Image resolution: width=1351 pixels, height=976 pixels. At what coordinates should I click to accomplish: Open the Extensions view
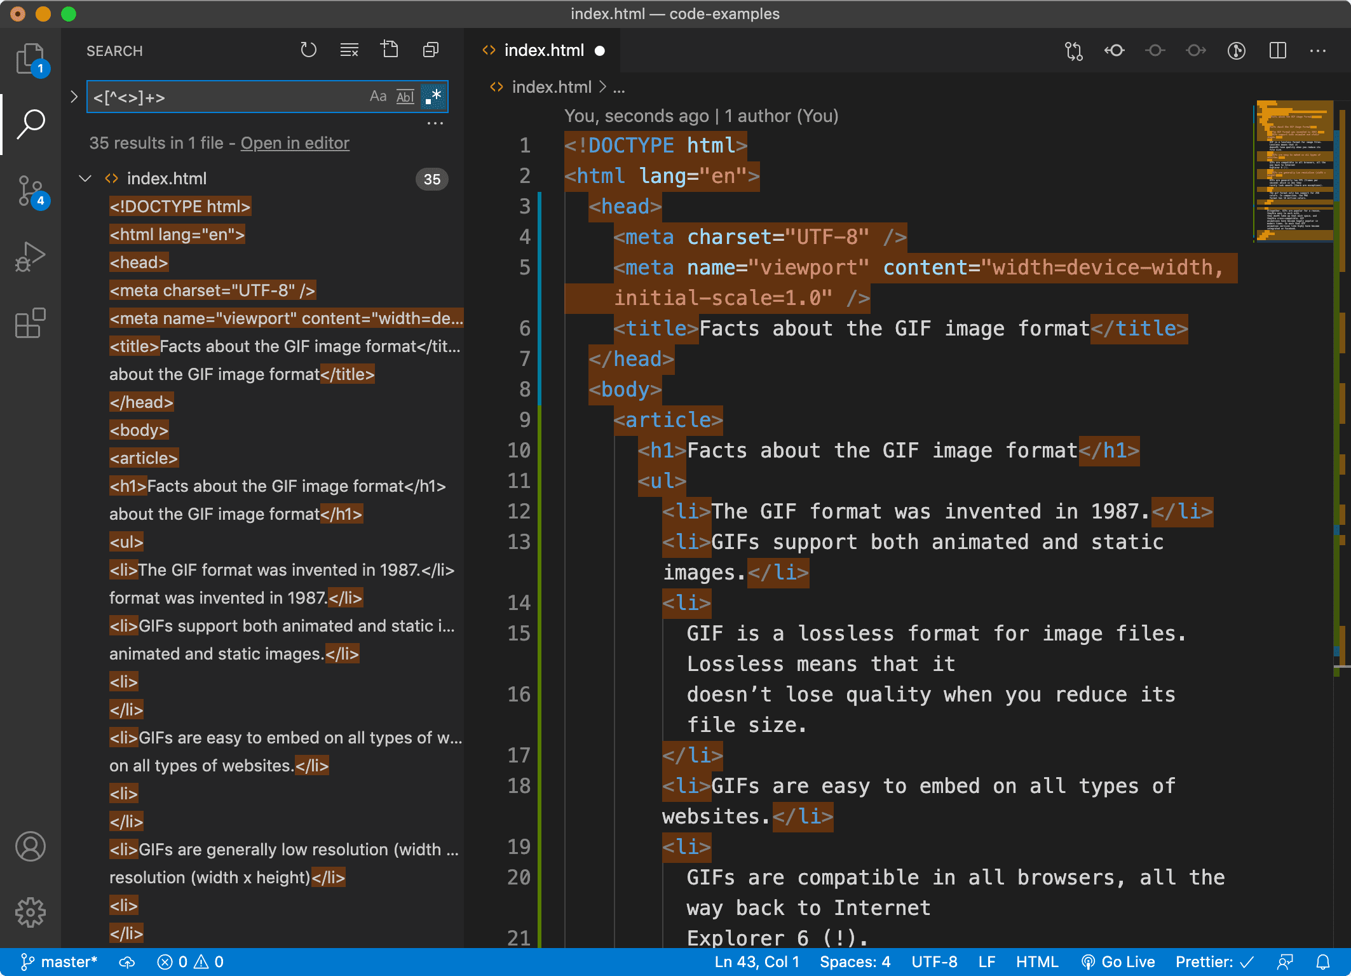[30, 324]
